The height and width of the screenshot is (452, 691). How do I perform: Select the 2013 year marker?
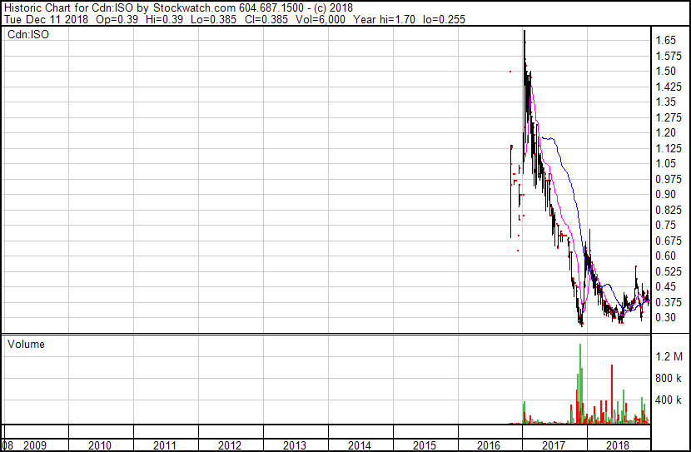point(295,445)
